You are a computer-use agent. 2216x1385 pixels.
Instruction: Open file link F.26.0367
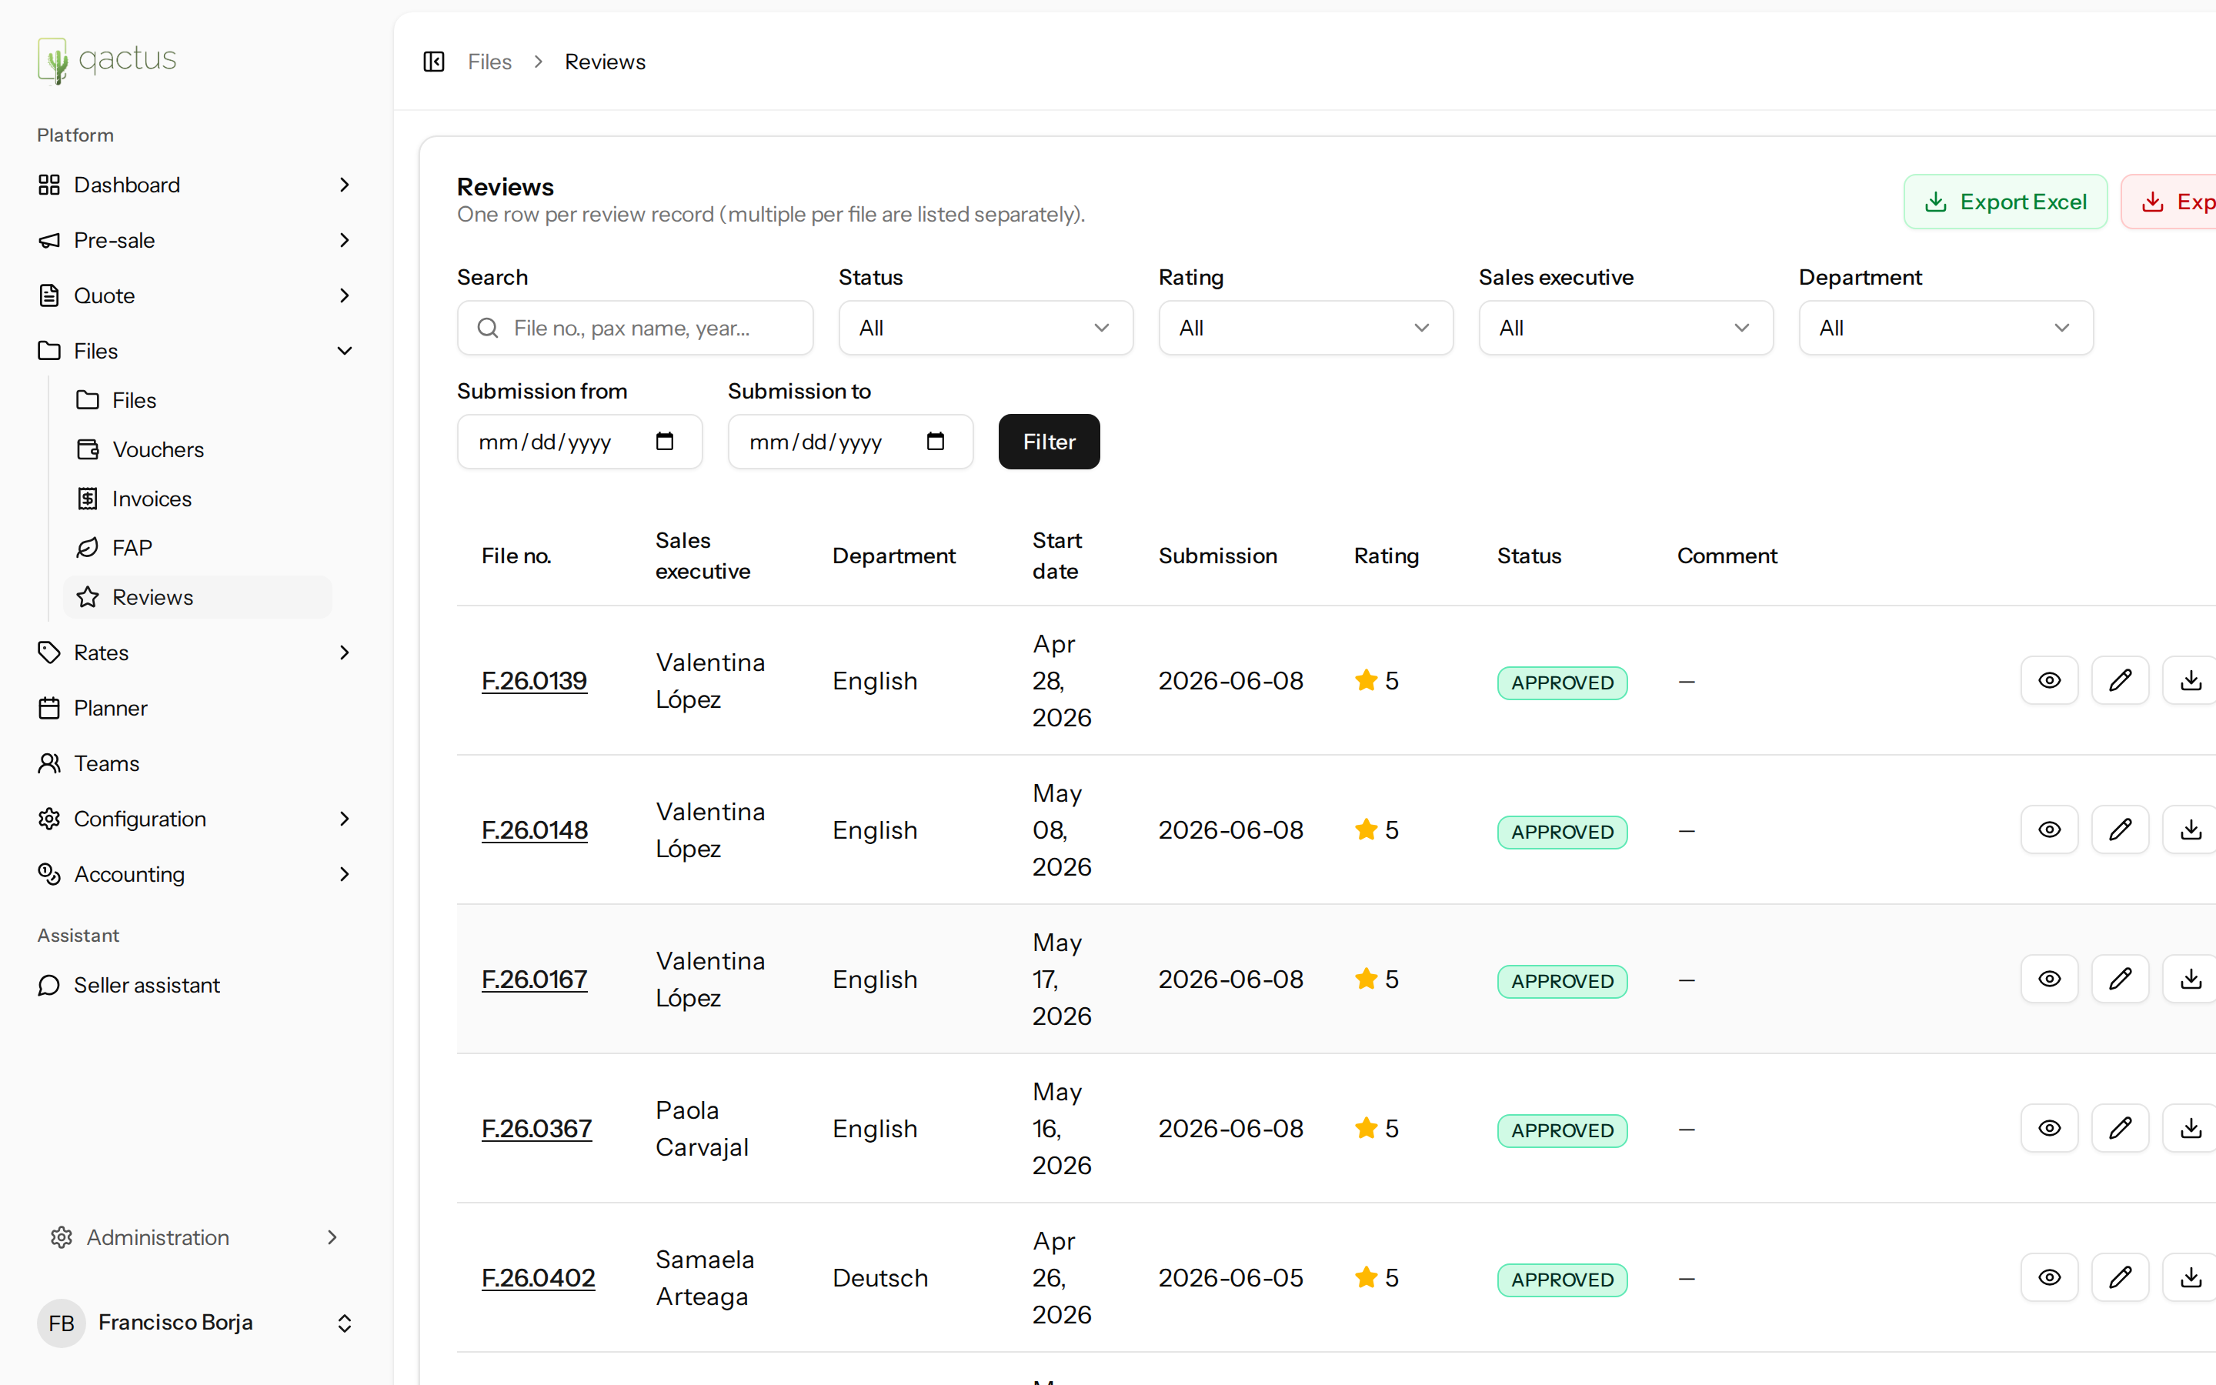[536, 1129]
